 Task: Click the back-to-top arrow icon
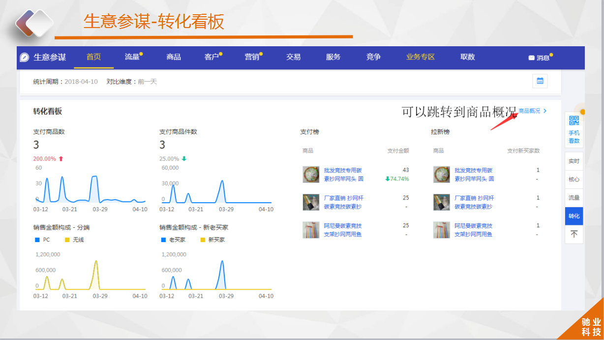point(574,234)
